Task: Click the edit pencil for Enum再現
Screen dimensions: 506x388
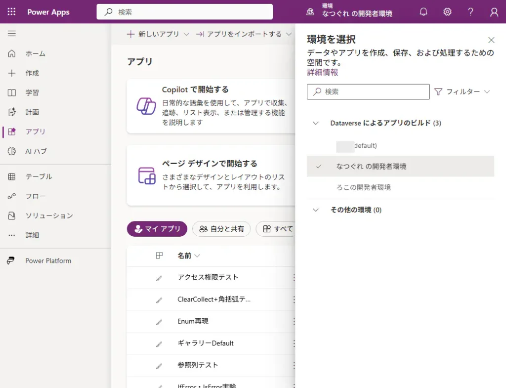Action: (159, 322)
